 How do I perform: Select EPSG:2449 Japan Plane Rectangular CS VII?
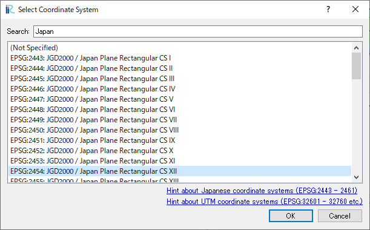coord(180,120)
